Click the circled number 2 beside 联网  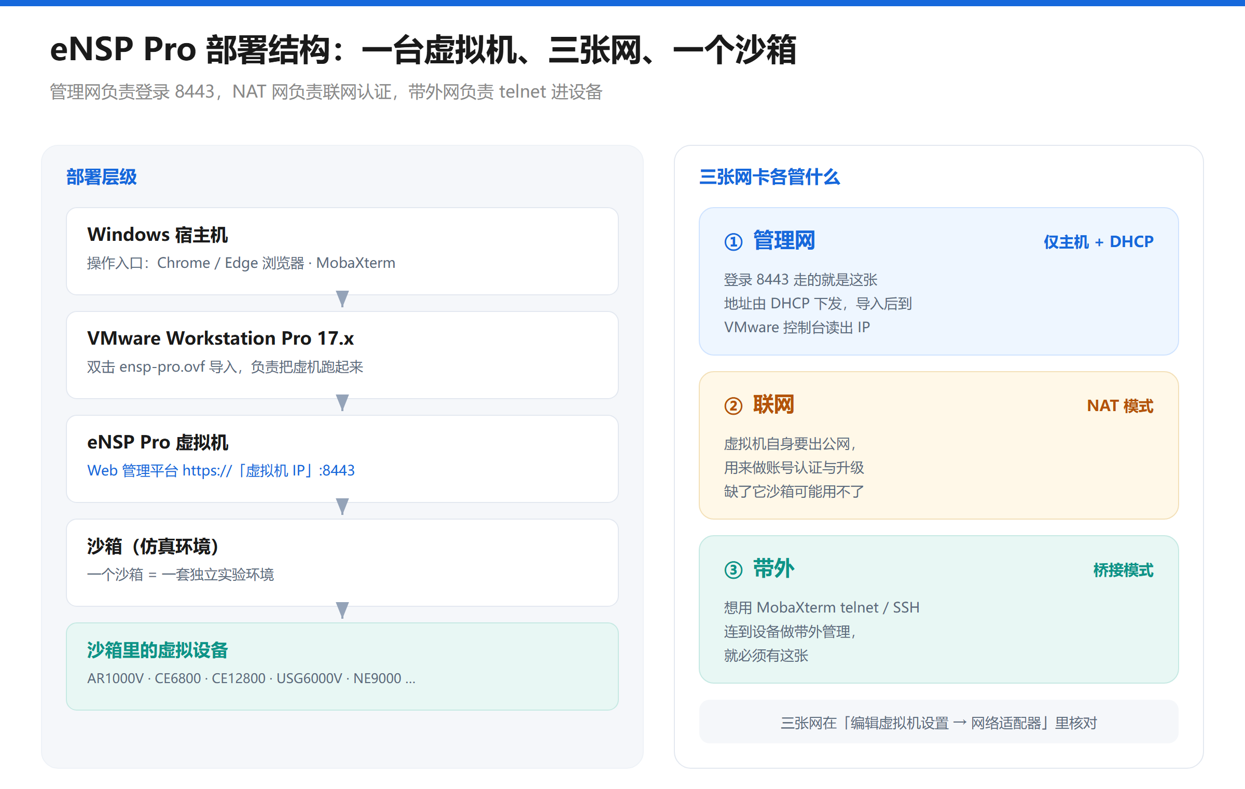coord(734,405)
